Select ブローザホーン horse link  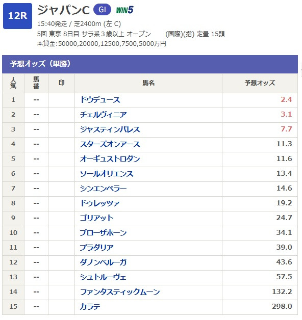point(103,233)
